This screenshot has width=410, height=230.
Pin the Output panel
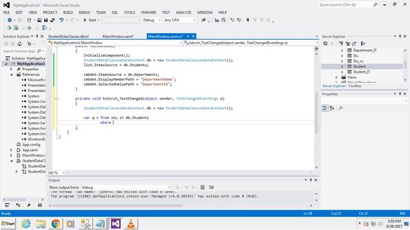coord(311,180)
